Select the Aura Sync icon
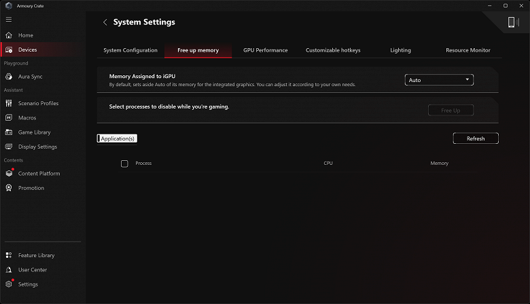This screenshot has height=304, width=530. (9, 77)
